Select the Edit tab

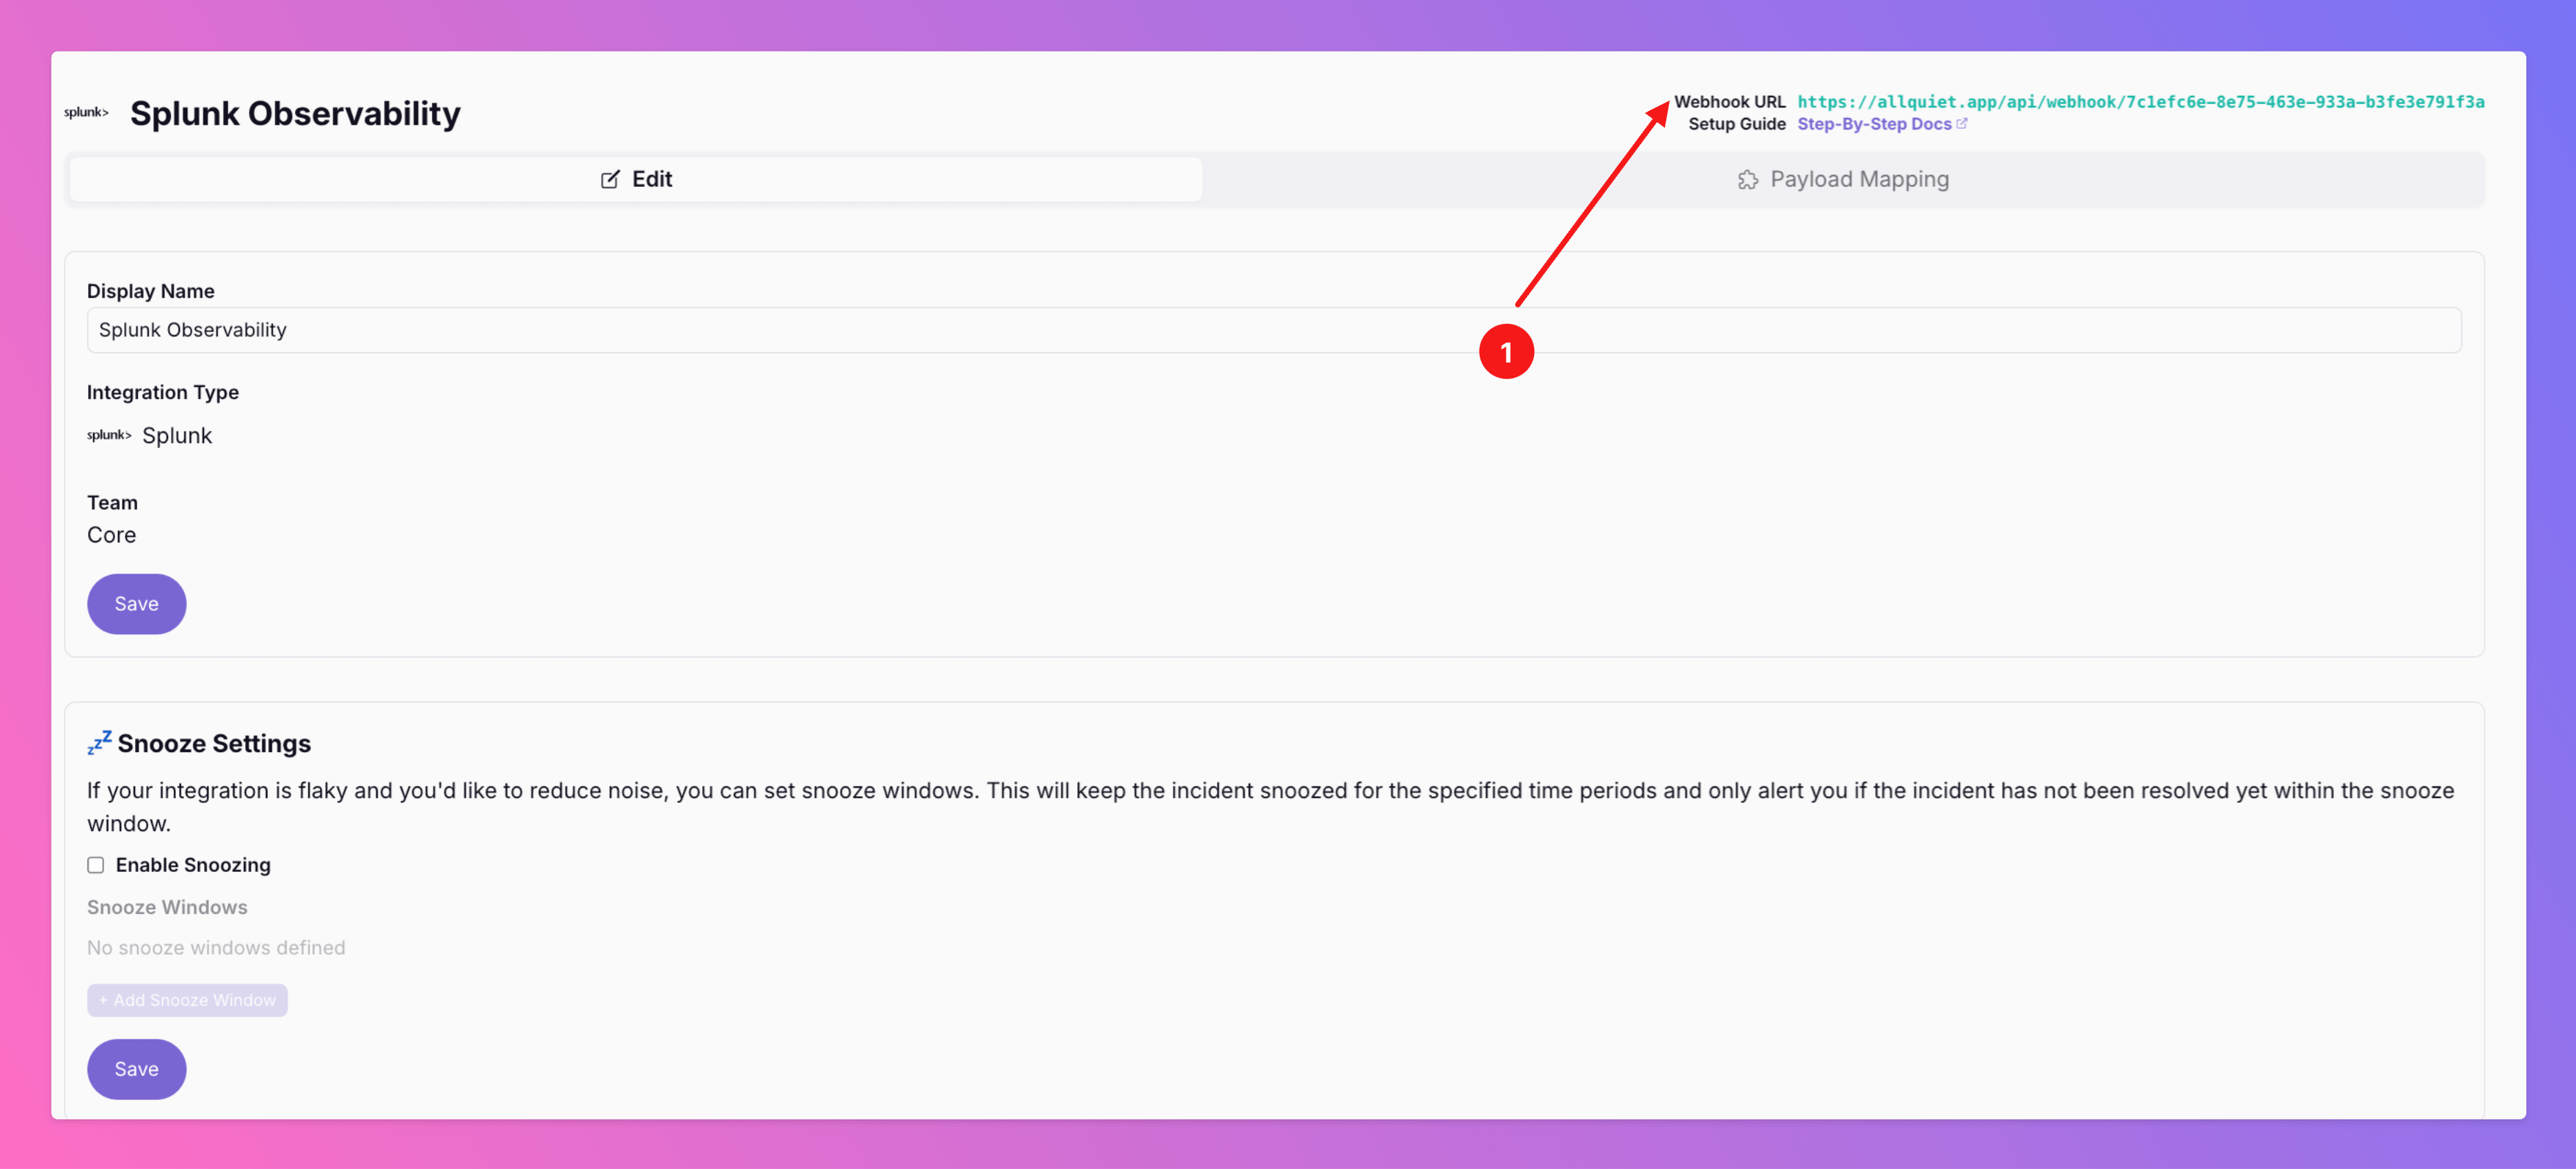636,180
